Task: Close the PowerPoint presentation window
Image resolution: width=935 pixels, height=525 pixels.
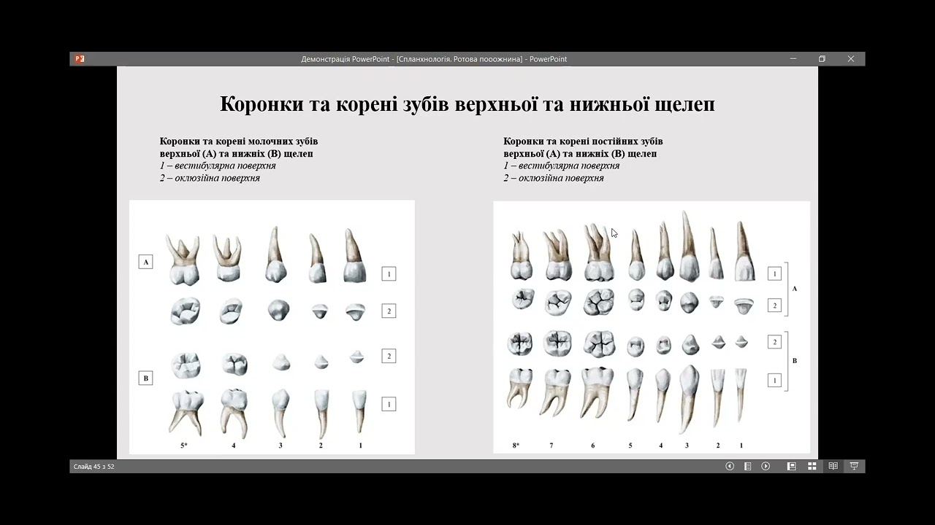Action: click(x=850, y=59)
